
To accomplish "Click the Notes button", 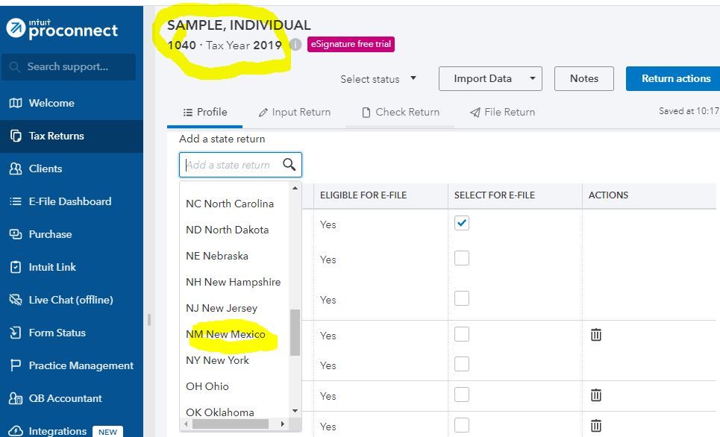I will click(x=583, y=79).
